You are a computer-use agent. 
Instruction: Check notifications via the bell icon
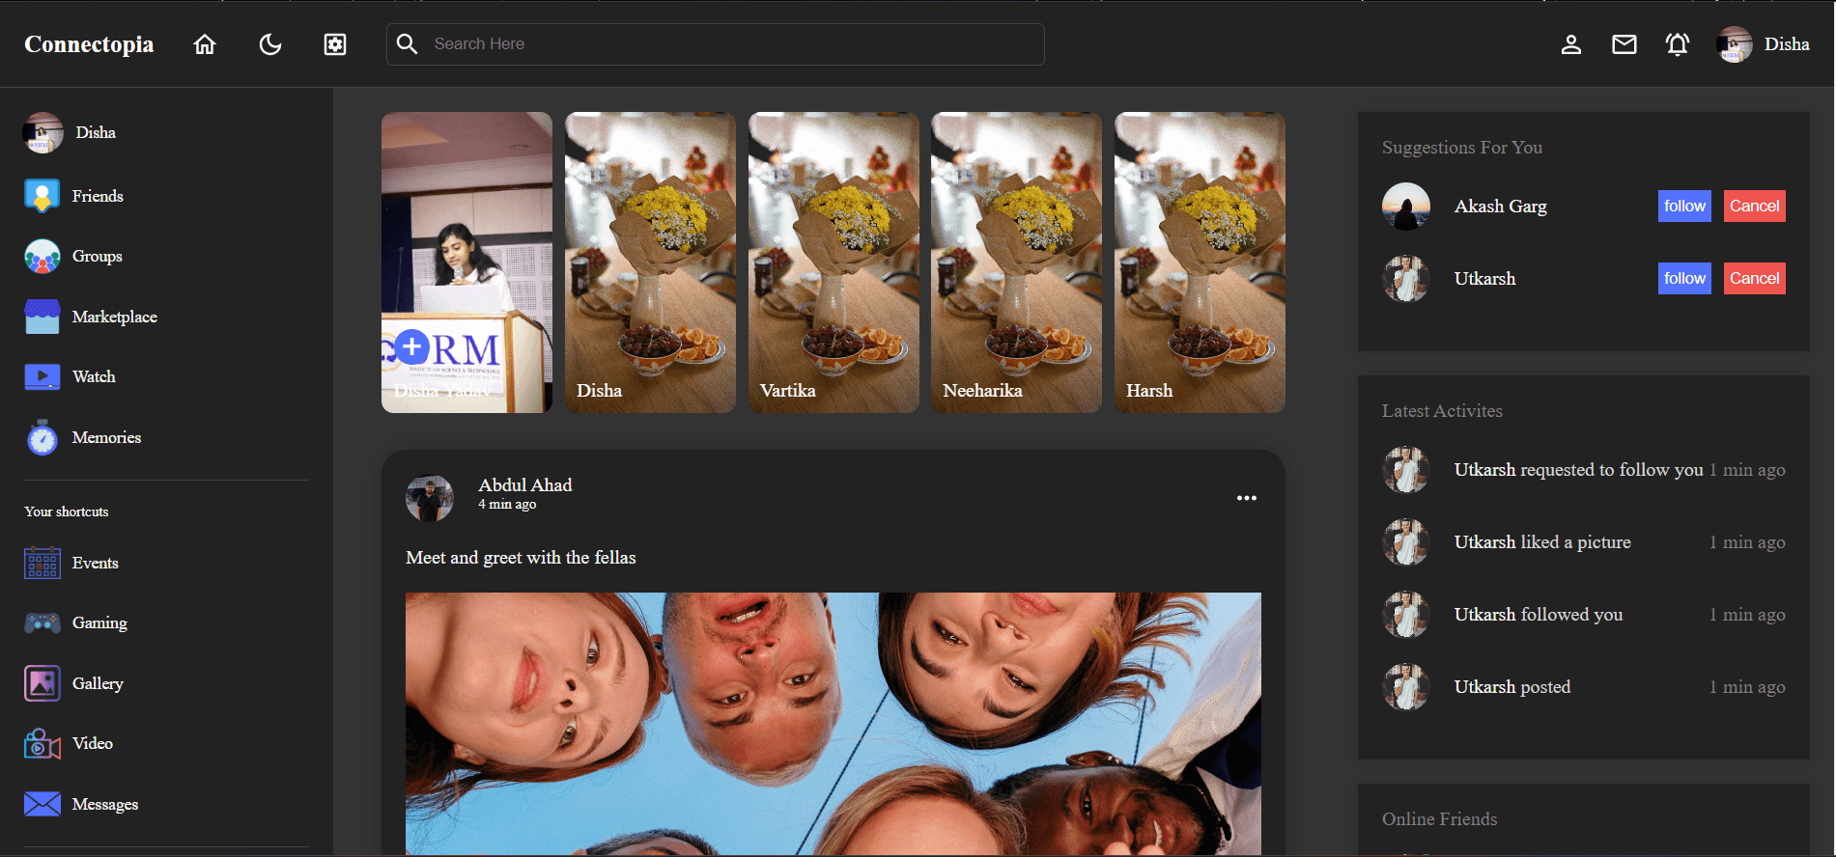tap(1678, 44)
